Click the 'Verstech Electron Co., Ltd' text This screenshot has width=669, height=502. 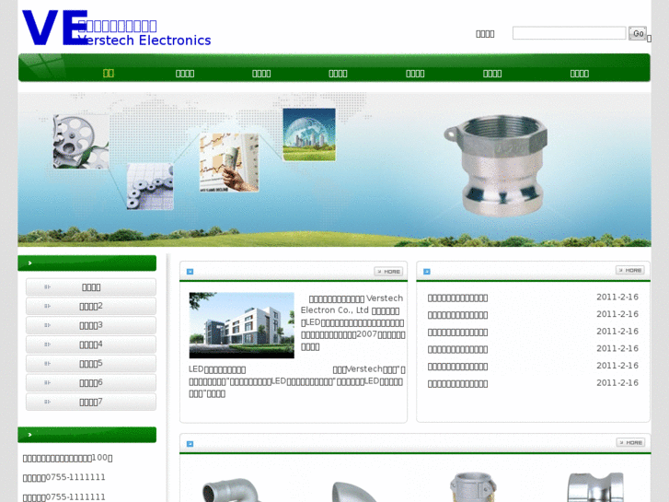[352, 304]
